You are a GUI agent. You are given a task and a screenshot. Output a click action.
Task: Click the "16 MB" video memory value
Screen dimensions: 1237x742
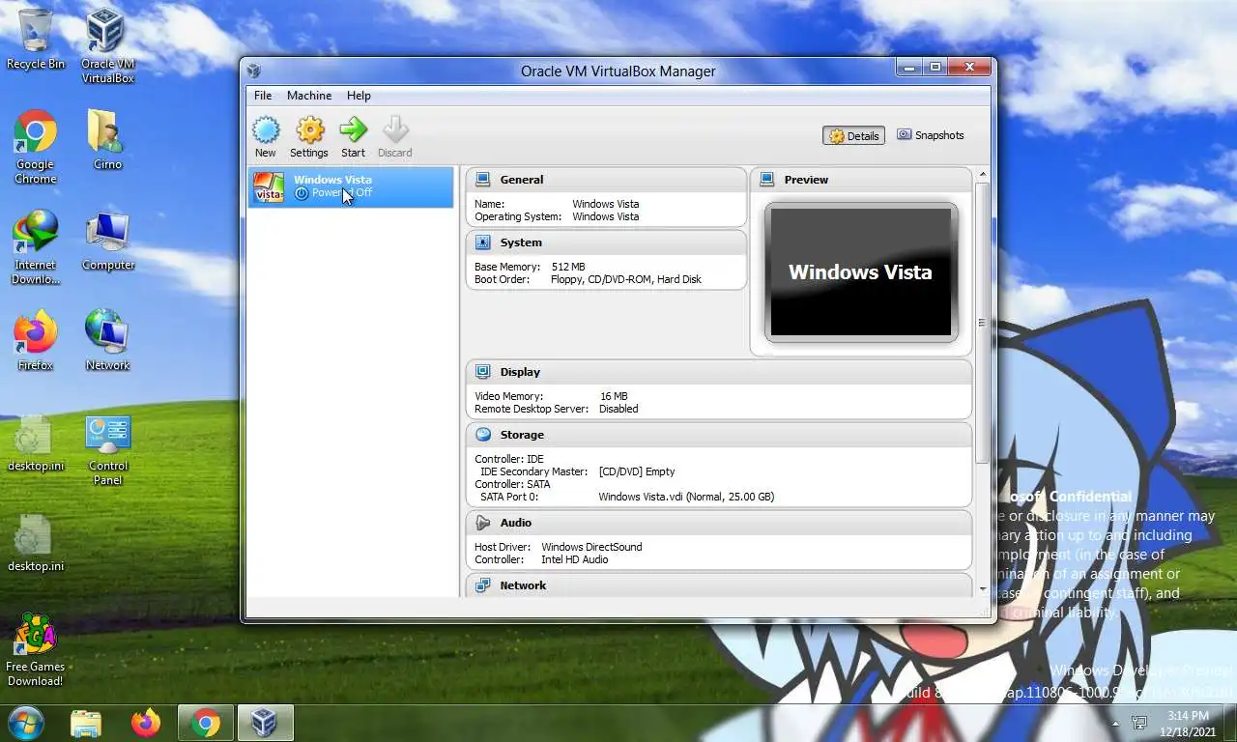click(x=614, y=396)
